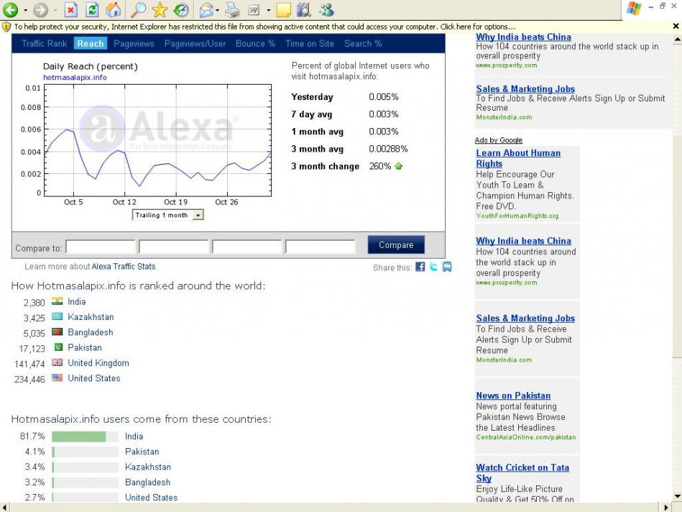Click the first Compare to input field
Image resolution: width=682 pixels, height=512 pixels.
101,247
